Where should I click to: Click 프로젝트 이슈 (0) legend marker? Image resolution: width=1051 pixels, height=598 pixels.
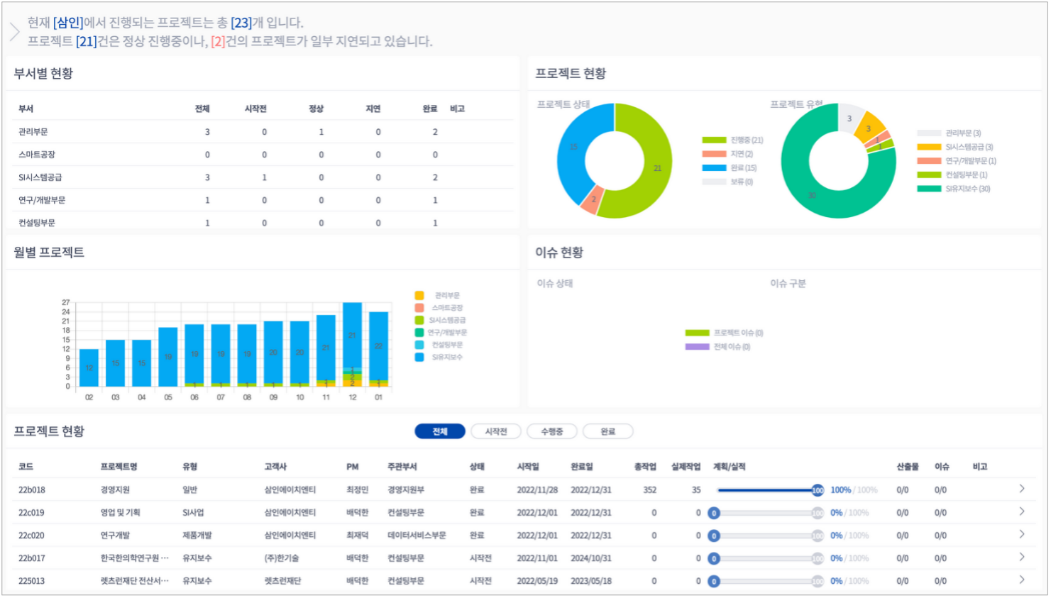(697, 333)
